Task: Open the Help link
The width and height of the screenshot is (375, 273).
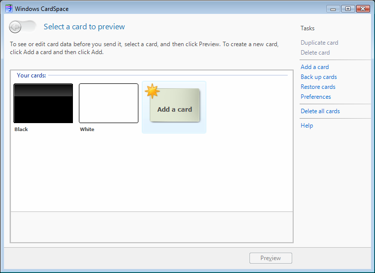Action: pos(307,126)
